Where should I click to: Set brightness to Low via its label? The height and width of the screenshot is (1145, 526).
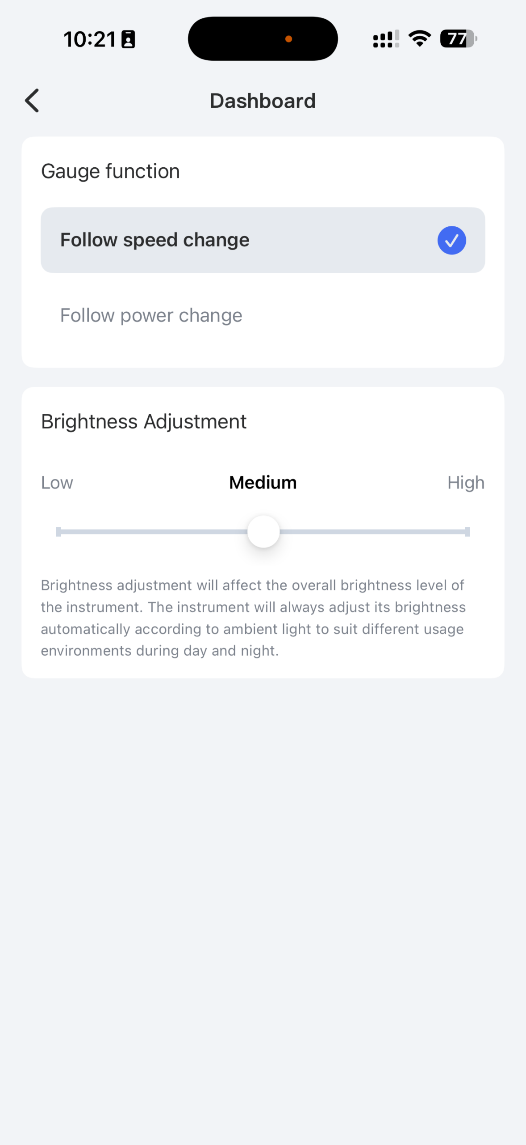click(57, 483)
